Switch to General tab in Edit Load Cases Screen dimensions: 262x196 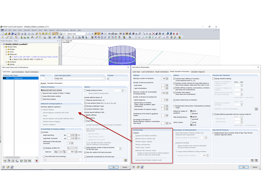coord(43,83)
